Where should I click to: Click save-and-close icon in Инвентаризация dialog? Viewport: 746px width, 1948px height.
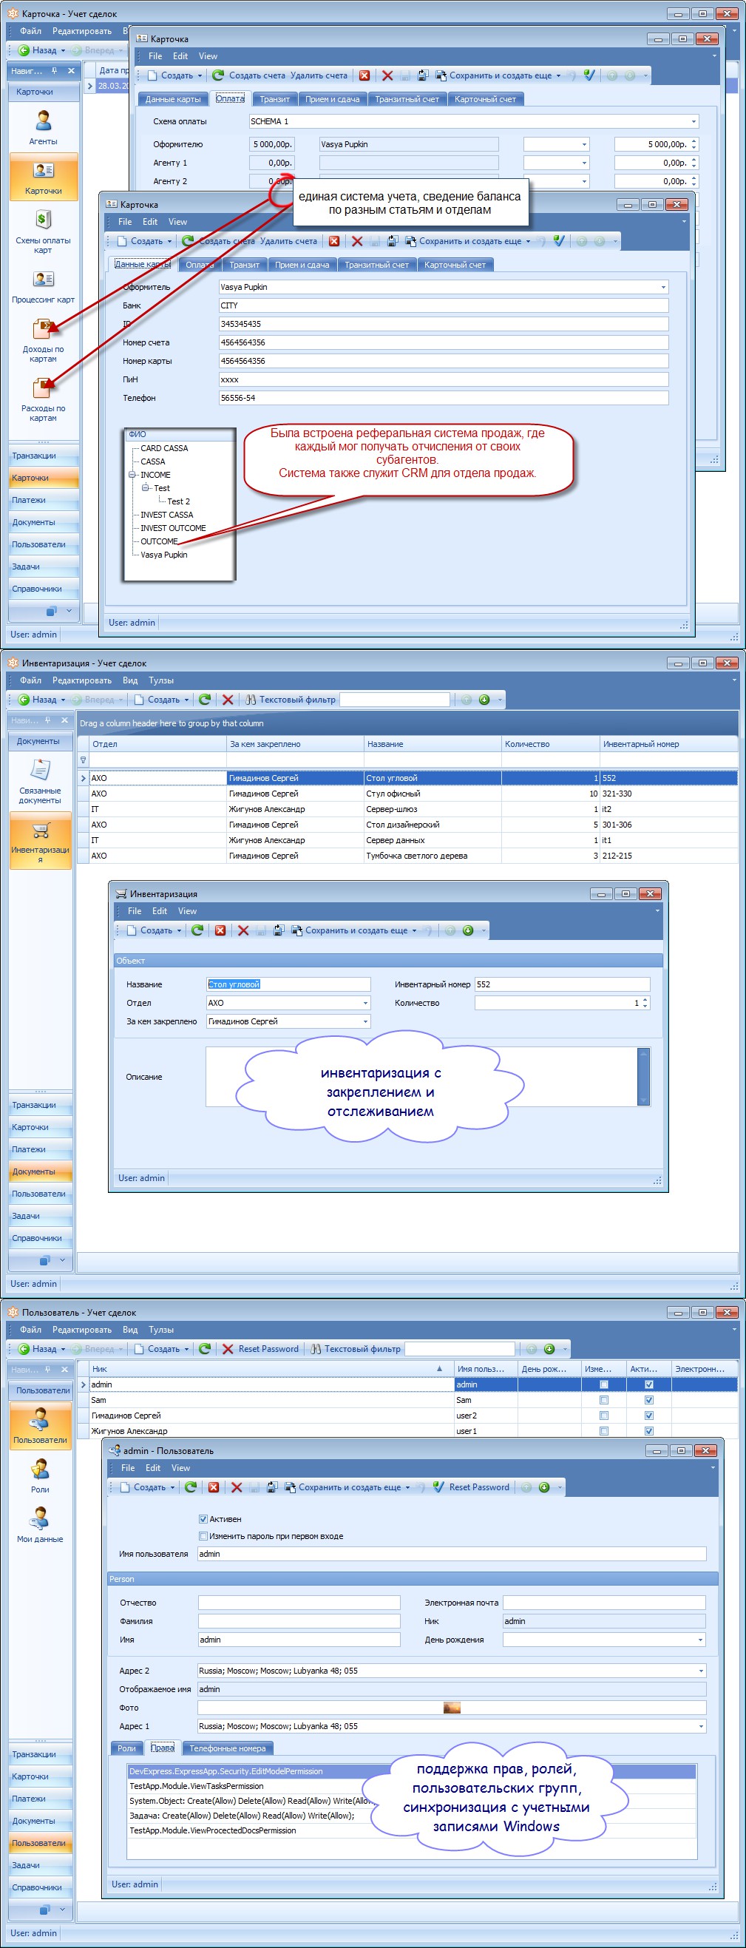coord(277,930)
